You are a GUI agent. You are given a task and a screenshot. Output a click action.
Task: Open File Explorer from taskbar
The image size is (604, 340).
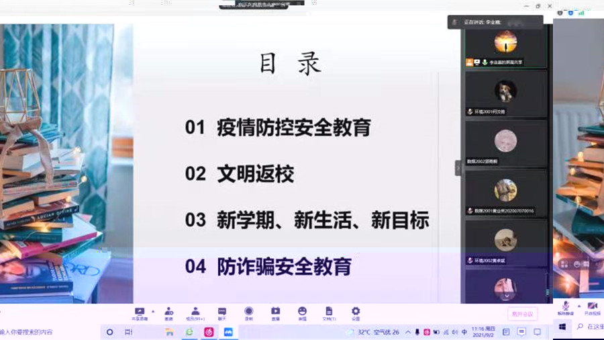coord(169,332)
